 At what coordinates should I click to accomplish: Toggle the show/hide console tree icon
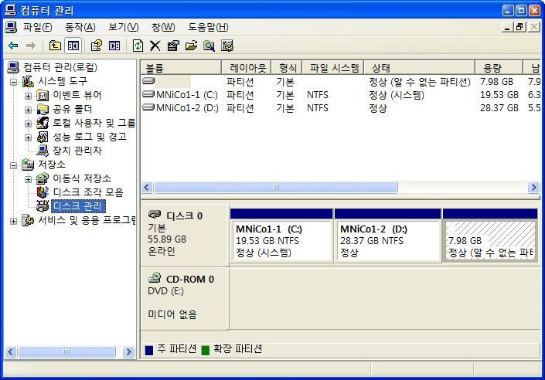click(x=73, y=46)
